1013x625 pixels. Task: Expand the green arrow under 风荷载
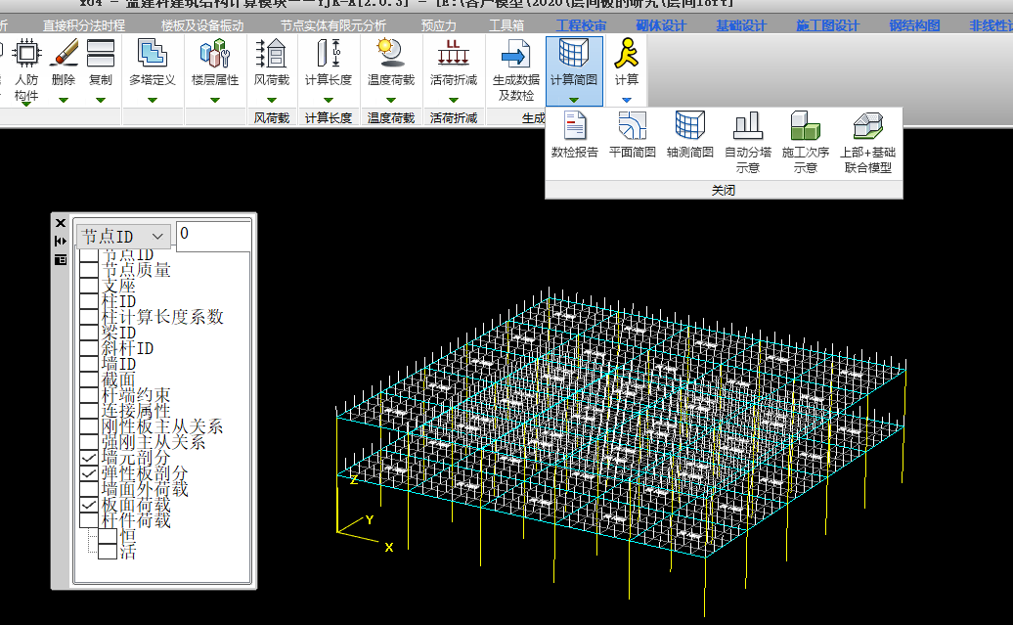click(x=272, y=100)
